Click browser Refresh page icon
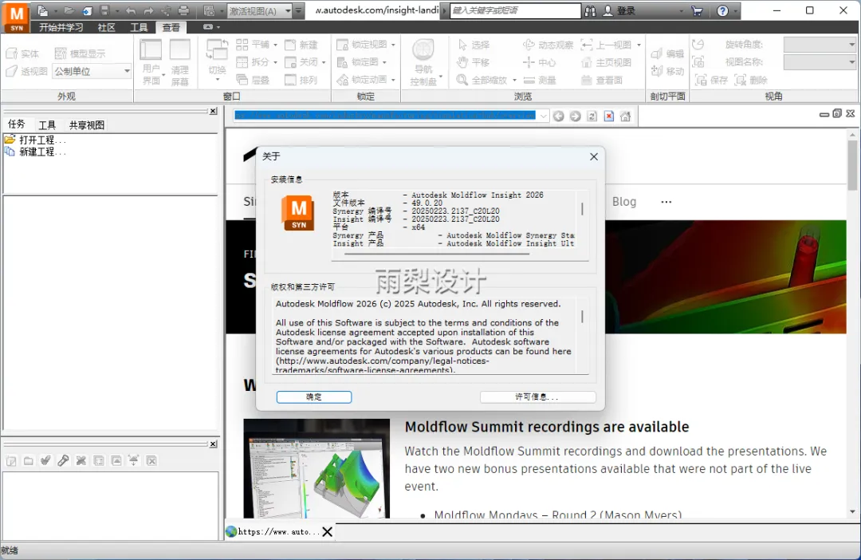The width and height of the screenshot is (861, 560). [x=592, y=116]
